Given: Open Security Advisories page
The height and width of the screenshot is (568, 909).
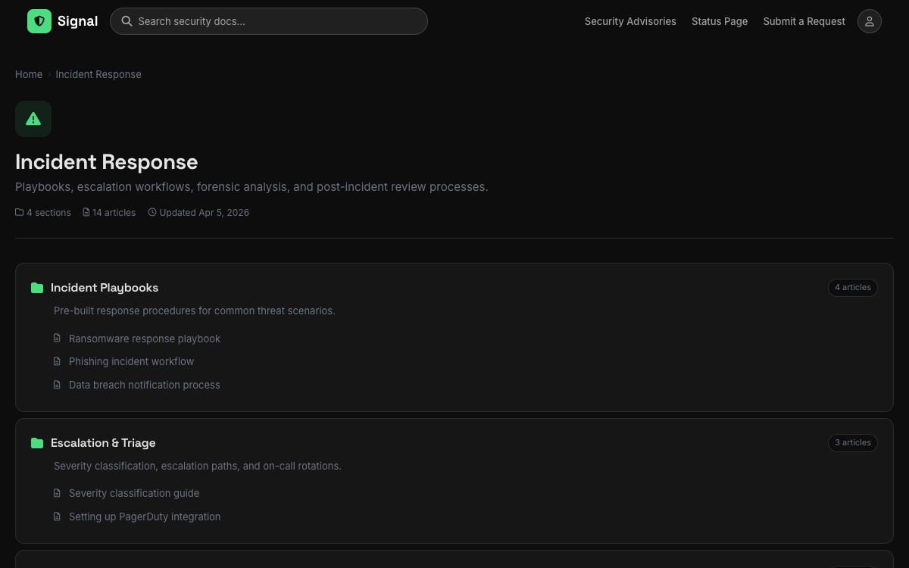Looking at the screenshot, I should pyautogui.click(x=630, y=21).
